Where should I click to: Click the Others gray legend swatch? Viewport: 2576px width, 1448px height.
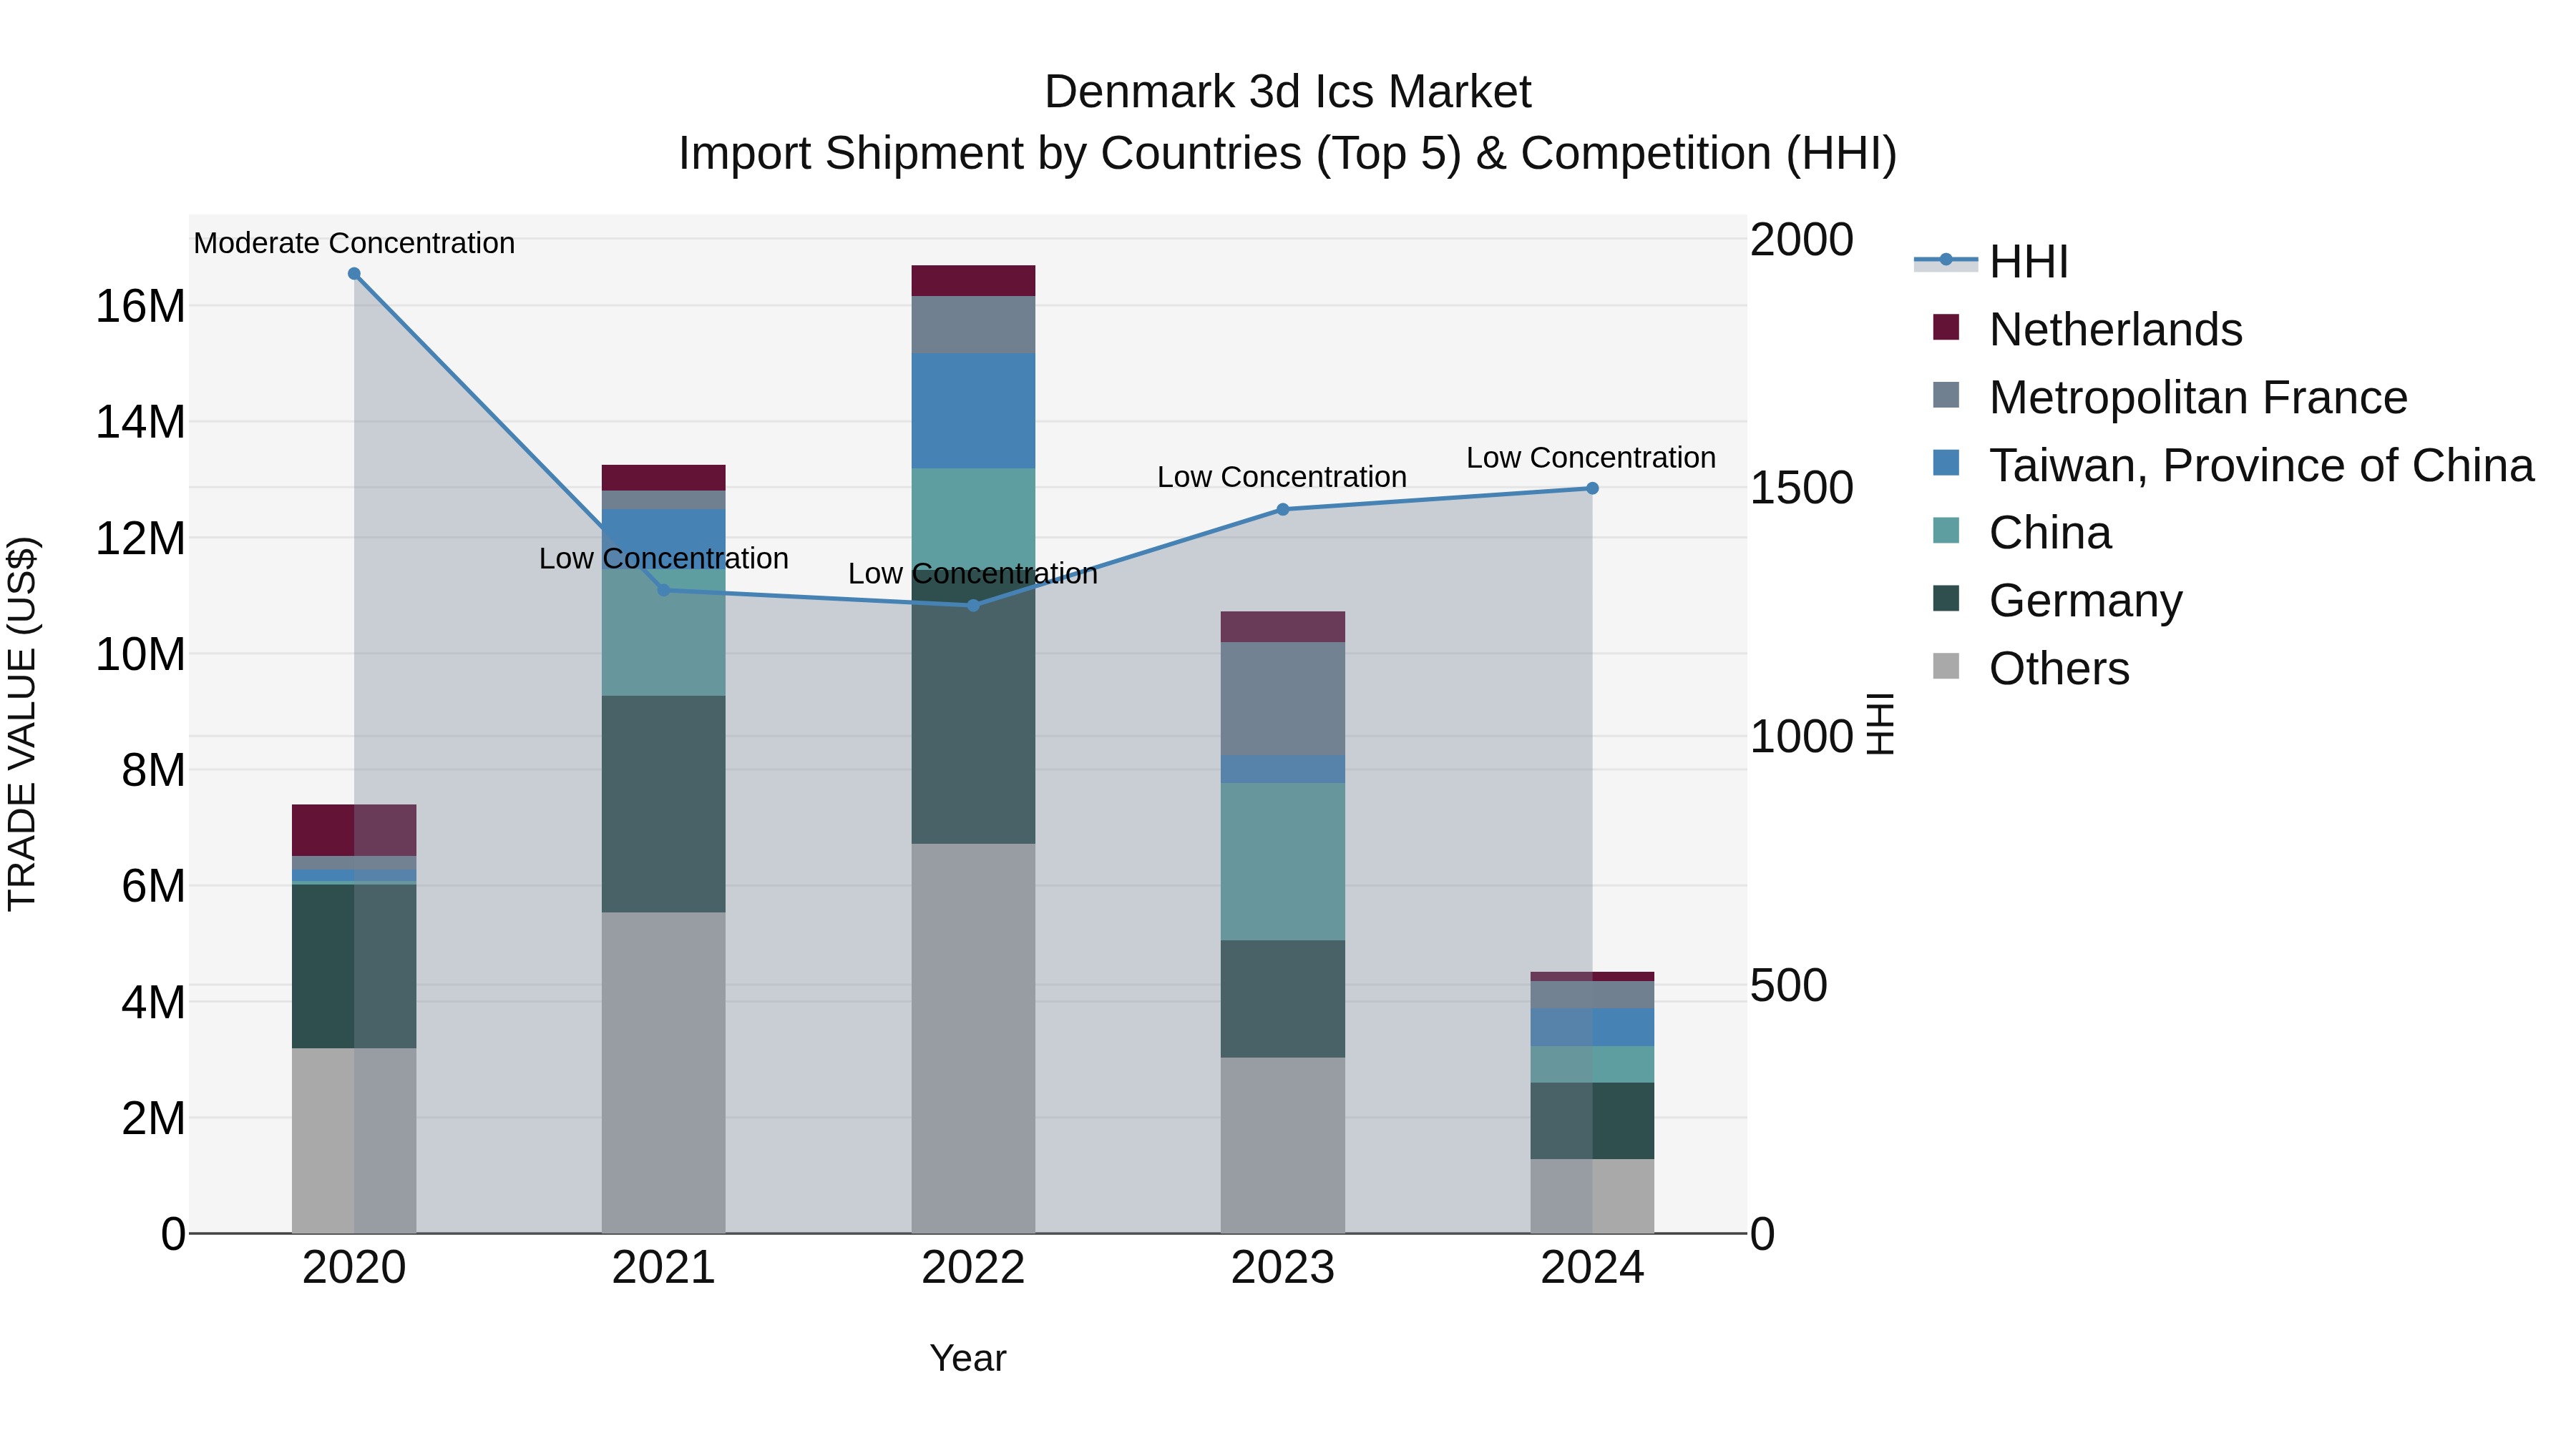[x=1946, y=666]
